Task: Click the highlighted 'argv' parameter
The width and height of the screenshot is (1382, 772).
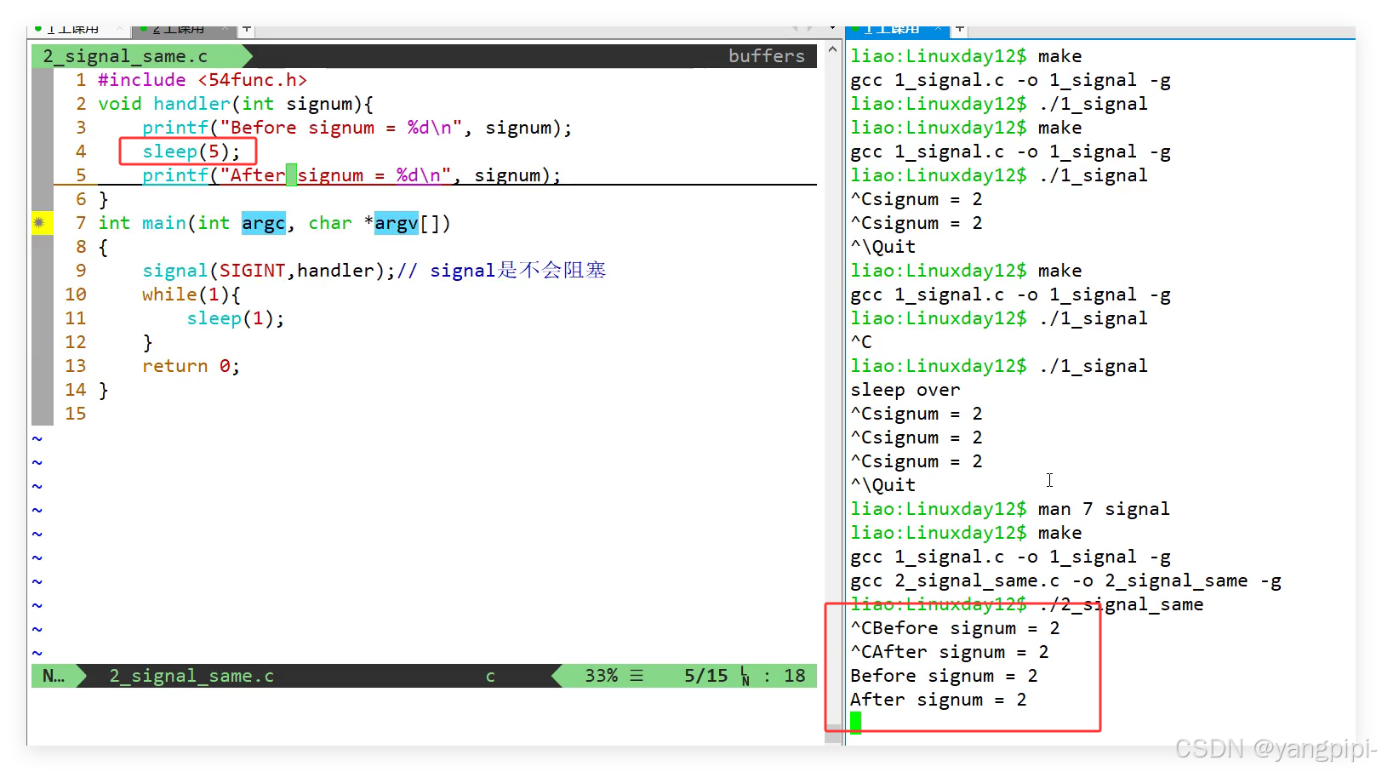Action: click(x=396, y=223)
